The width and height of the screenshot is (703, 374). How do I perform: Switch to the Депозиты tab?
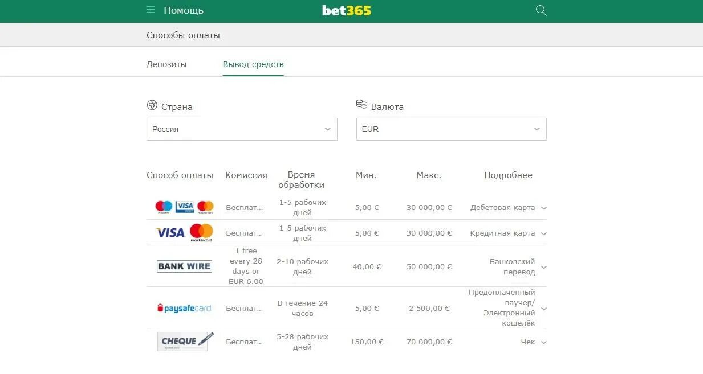pyautogui.click(x=166, y=64)
